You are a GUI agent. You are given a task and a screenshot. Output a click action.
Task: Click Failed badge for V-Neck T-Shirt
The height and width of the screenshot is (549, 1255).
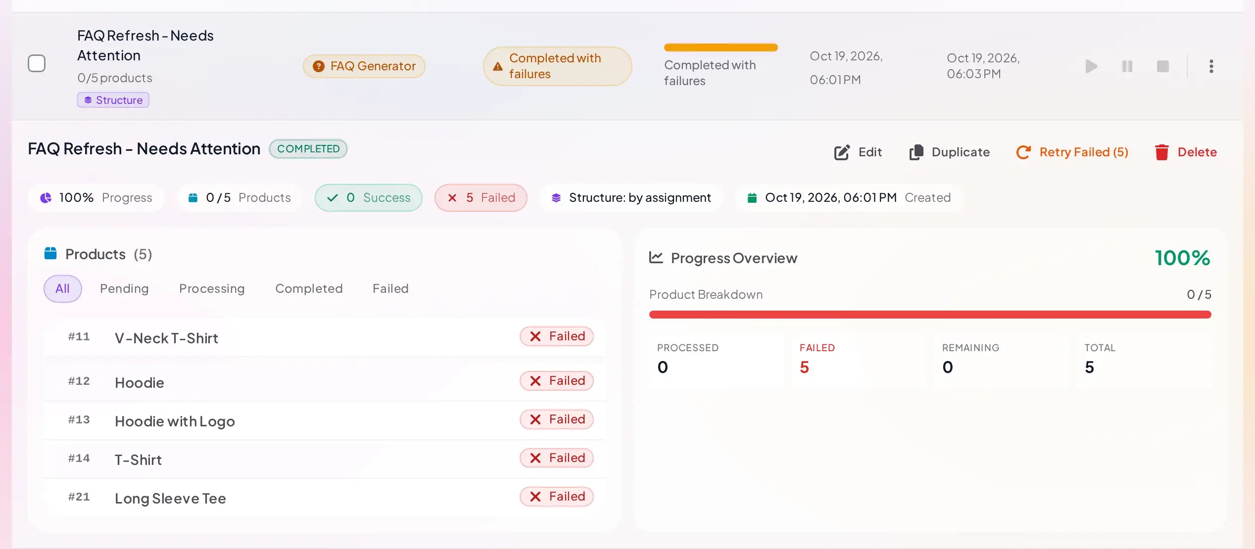click(557, 336)
